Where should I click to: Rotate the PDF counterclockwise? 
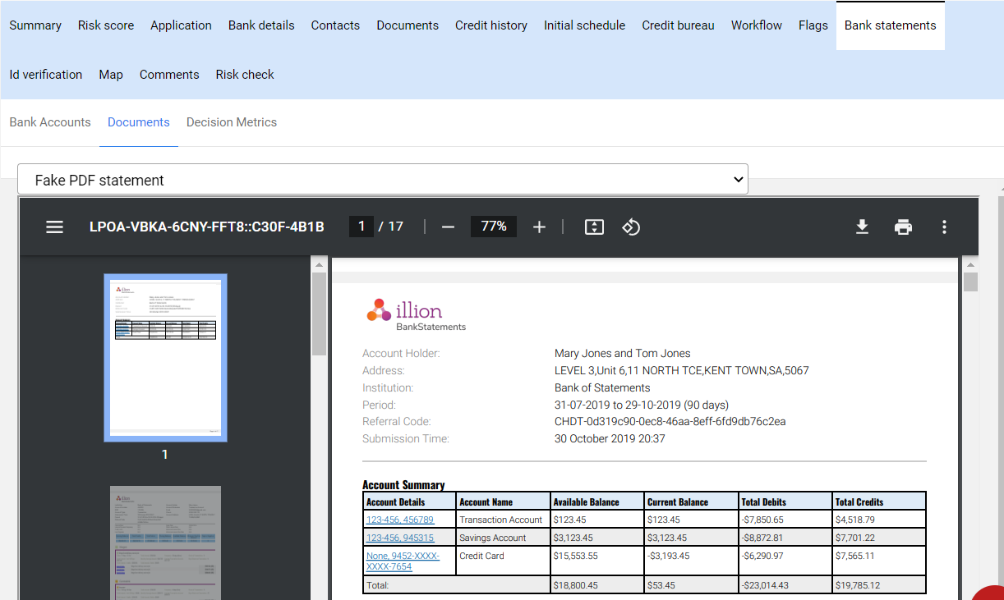[x=631, y=227]
